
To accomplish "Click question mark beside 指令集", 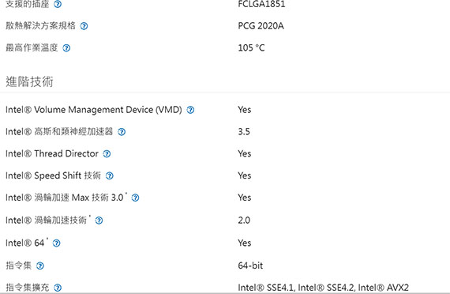I will click(x=40, y=266).
